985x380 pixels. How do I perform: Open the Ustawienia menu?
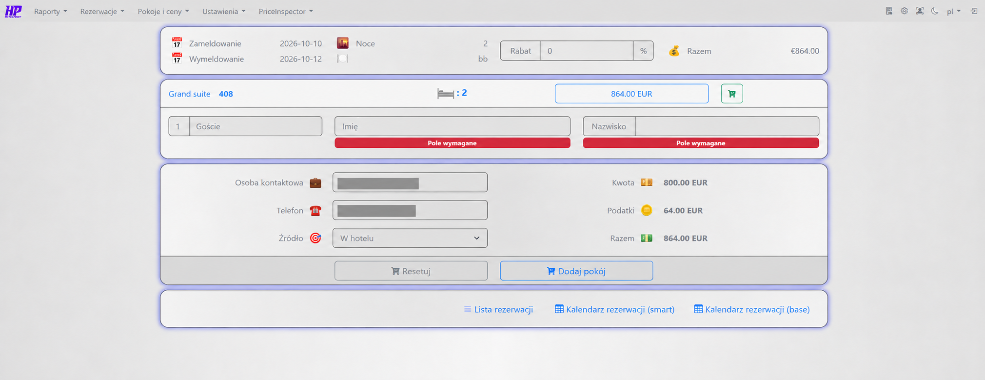click(x=224, y=11)
